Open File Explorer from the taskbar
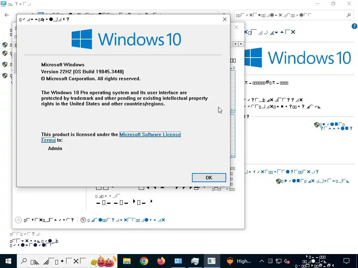This screenshot has height=268, width=358. coord(127,261)
